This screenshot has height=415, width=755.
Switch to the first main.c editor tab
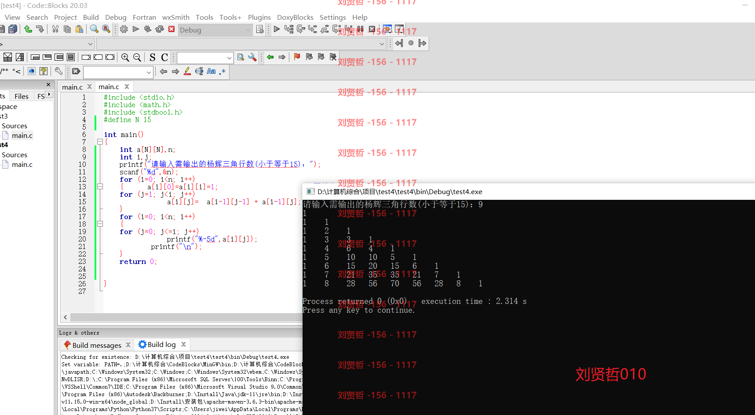tap(72, 87)
